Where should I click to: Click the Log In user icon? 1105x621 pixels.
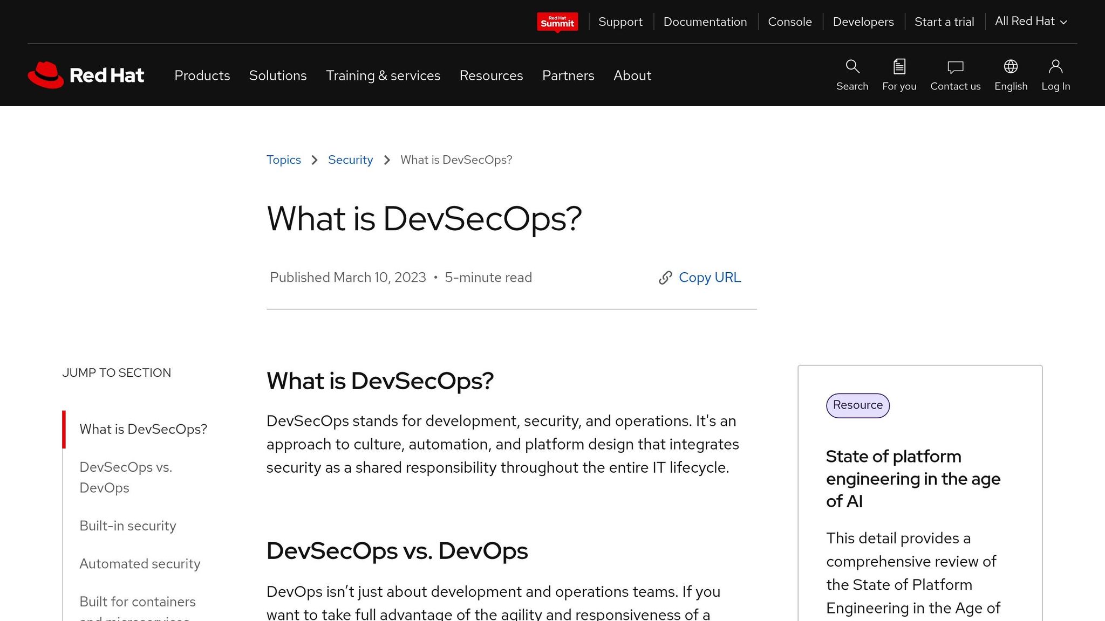coord(1055,67)
